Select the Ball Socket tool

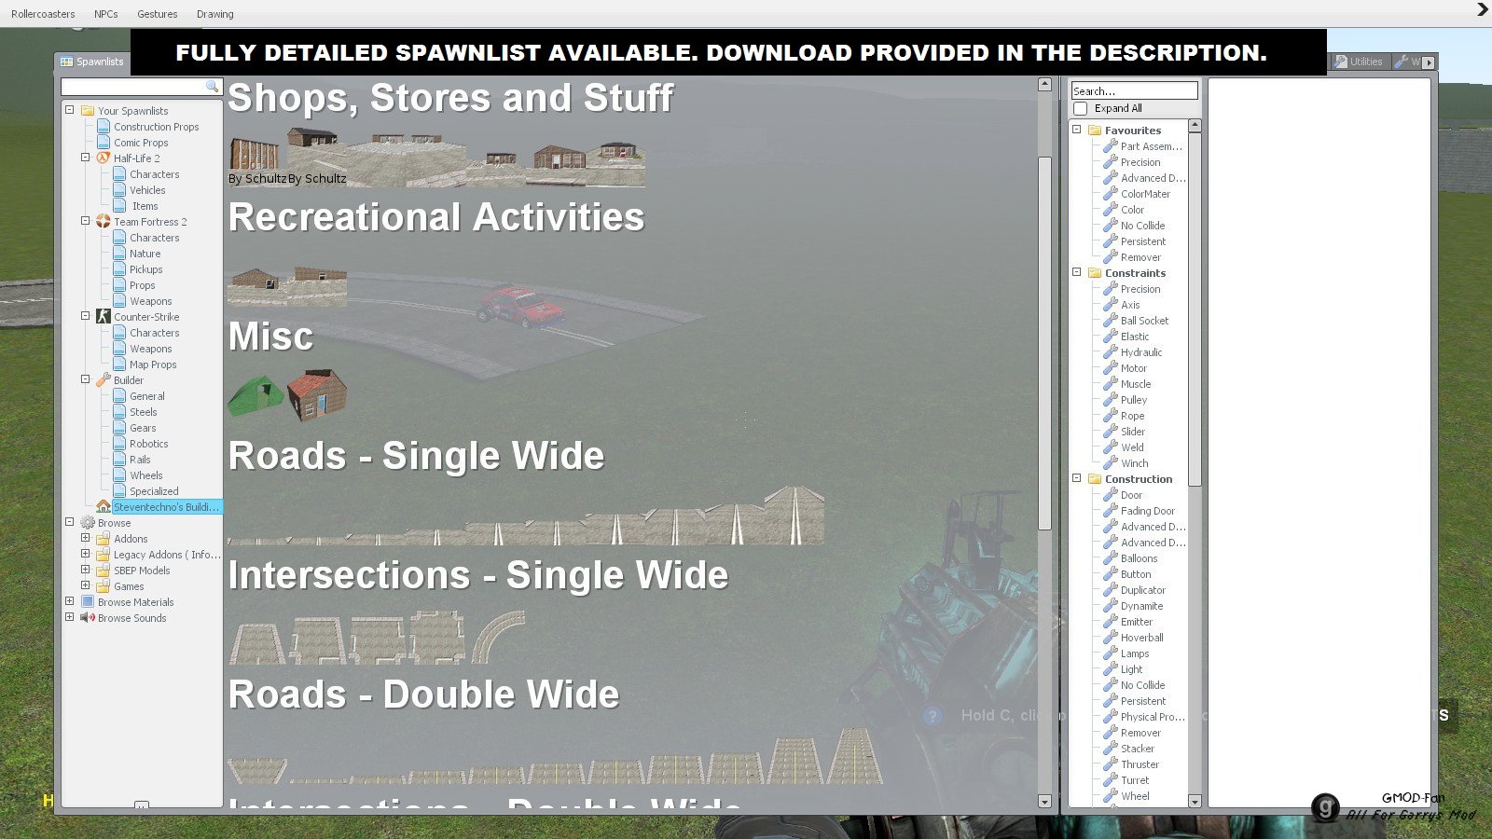[1144, 321]
